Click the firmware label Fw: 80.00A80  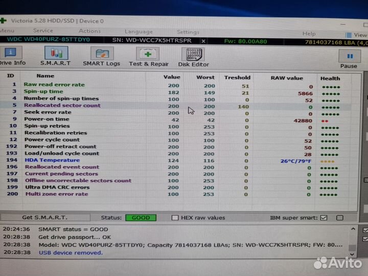pyautogui.click(x=245, y=41)
